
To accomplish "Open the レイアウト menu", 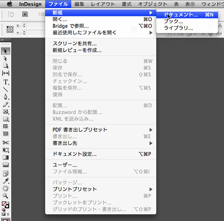I will [x=103, y=4].
